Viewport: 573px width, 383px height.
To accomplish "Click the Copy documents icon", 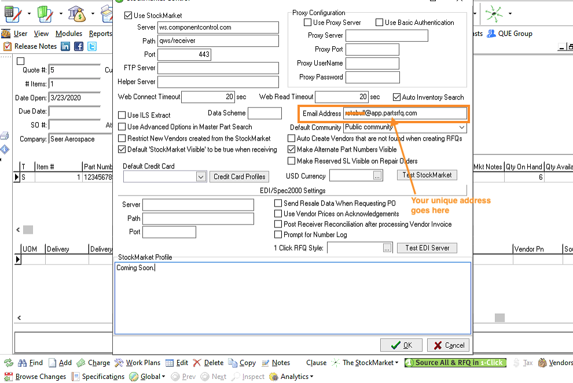I will (x=233, y=363).
